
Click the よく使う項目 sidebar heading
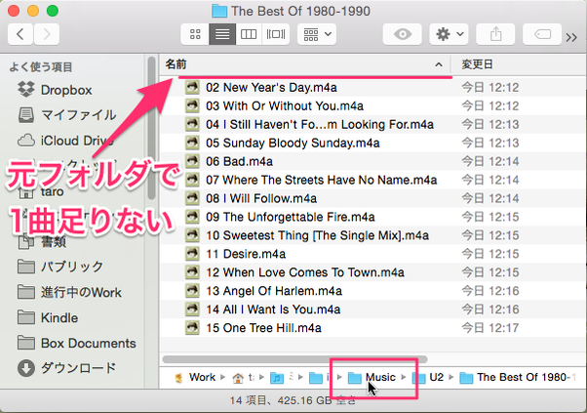(x=41, y=67)
